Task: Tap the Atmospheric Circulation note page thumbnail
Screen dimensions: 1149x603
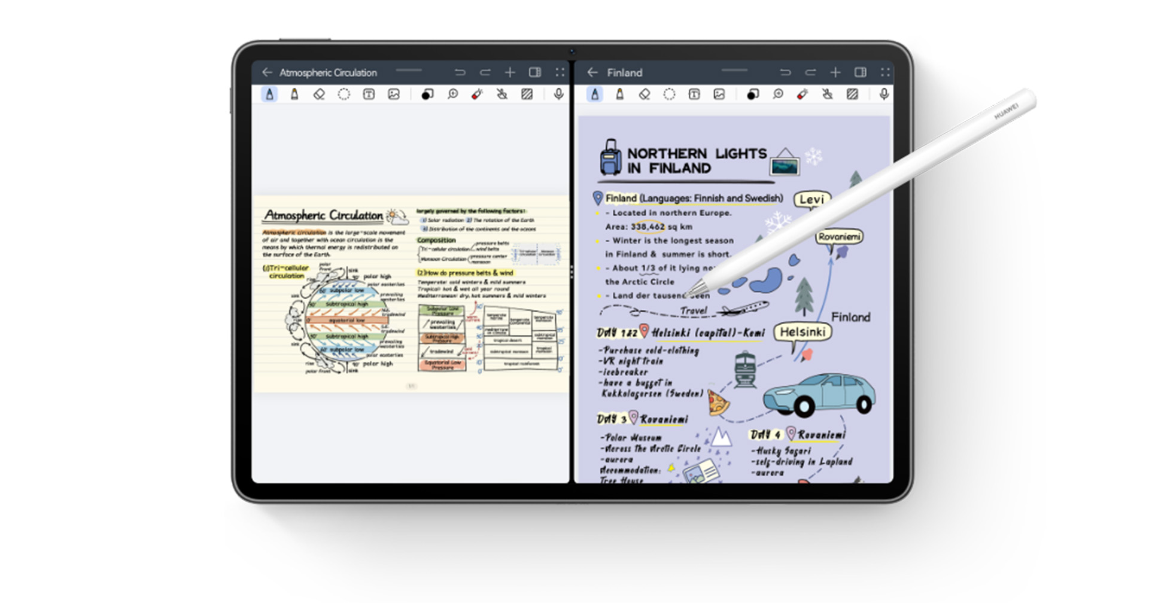Action: pyautogui.click(x=411, y=294)
